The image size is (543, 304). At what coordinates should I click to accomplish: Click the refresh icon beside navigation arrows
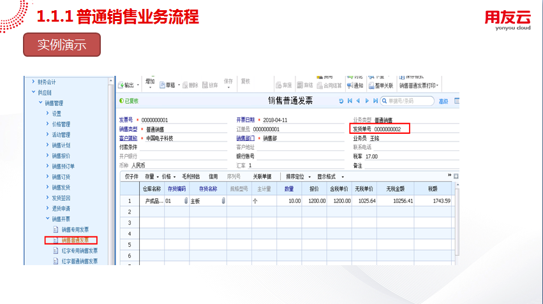point(341,101)
